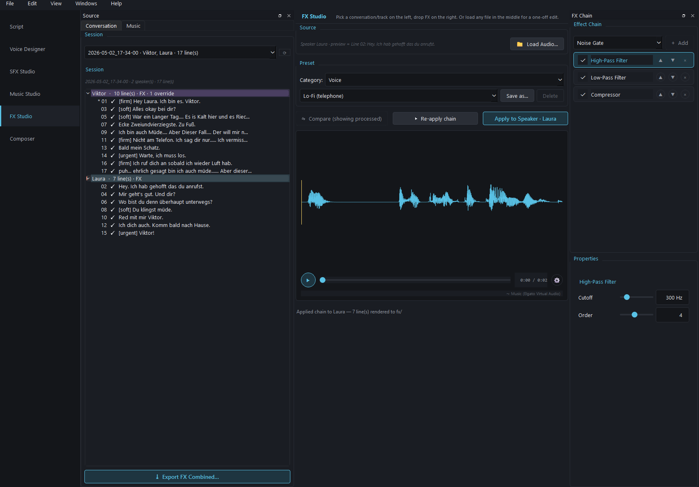Disable Compressor effect checkbox
699x487 pixels.
coord(583,95)
